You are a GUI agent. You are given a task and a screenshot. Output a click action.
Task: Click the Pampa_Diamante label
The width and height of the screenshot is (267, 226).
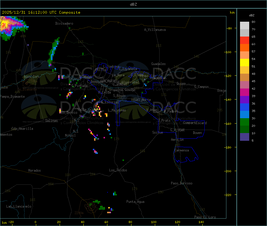(12, 97)
